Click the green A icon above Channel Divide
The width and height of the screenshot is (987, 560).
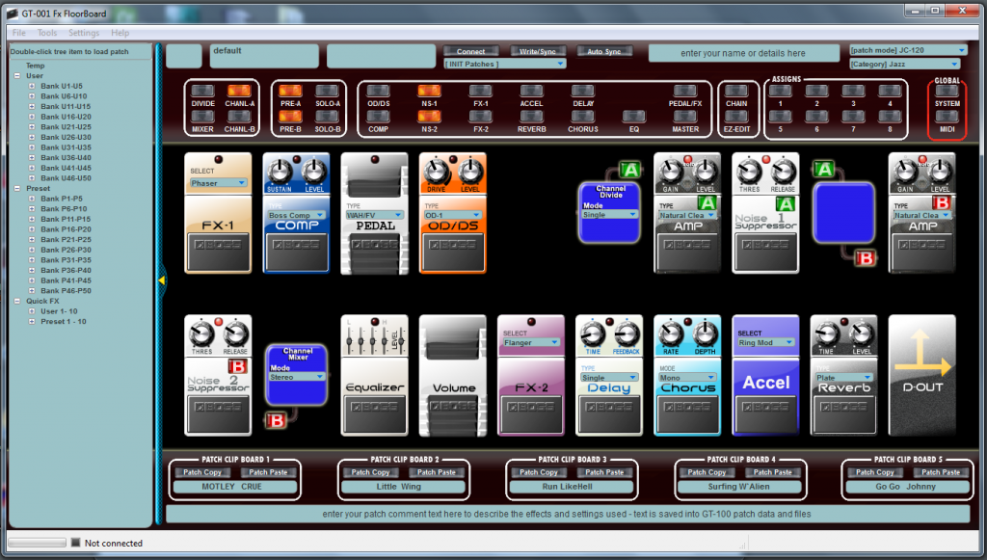click(x=629, y=170)
